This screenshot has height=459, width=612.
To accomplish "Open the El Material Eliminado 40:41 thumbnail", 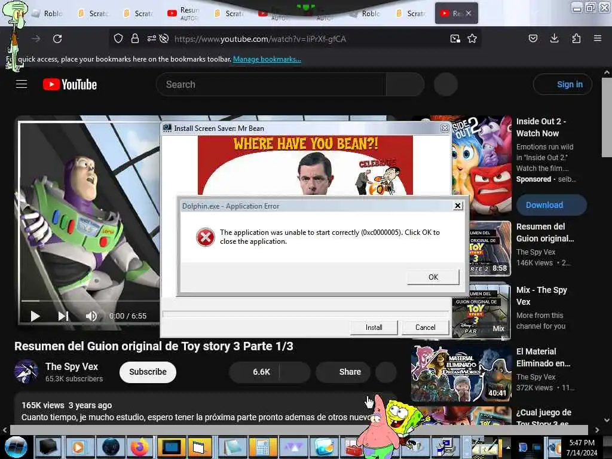I will [x=461, y=374].
